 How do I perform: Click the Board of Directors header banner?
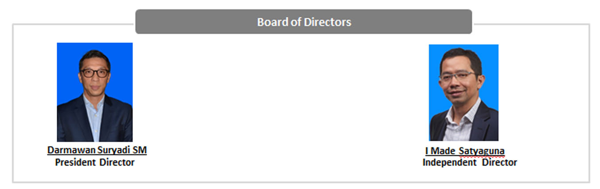click(x=304, y=22)
